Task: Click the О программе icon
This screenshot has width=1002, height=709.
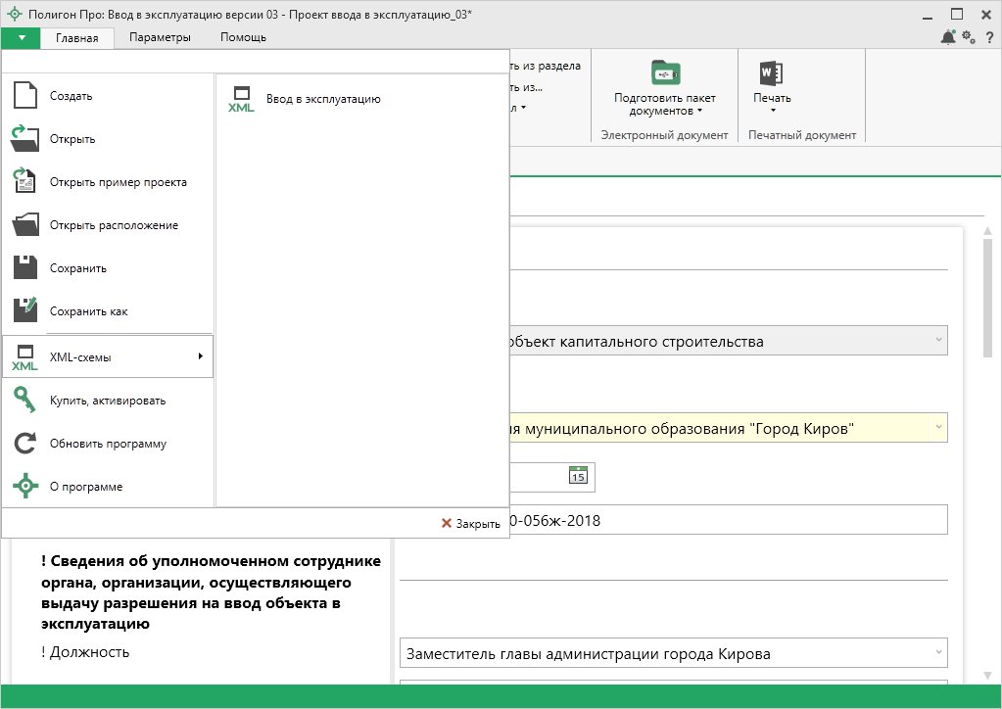Action: [24, 487]
